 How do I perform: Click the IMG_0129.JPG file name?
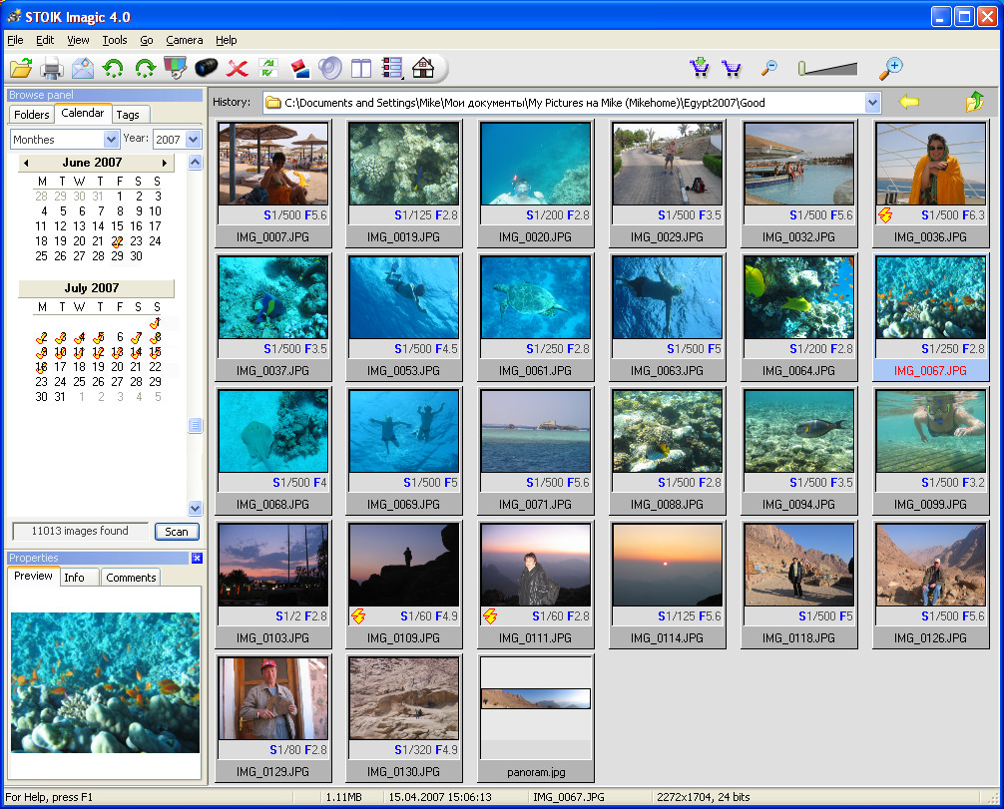pyautogui.click(x=272, y=772)
